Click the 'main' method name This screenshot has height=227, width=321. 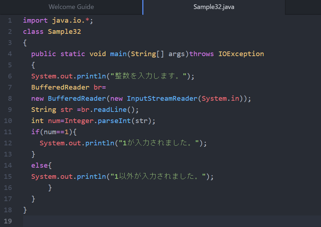118,54
